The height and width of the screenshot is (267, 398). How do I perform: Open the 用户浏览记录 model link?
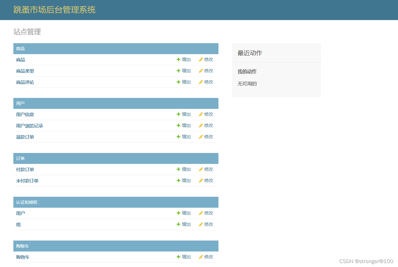(x=29, y=126)
